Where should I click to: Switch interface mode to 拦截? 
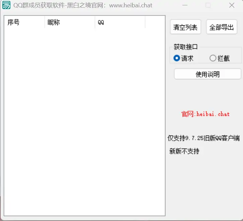[x=213, y=58]
